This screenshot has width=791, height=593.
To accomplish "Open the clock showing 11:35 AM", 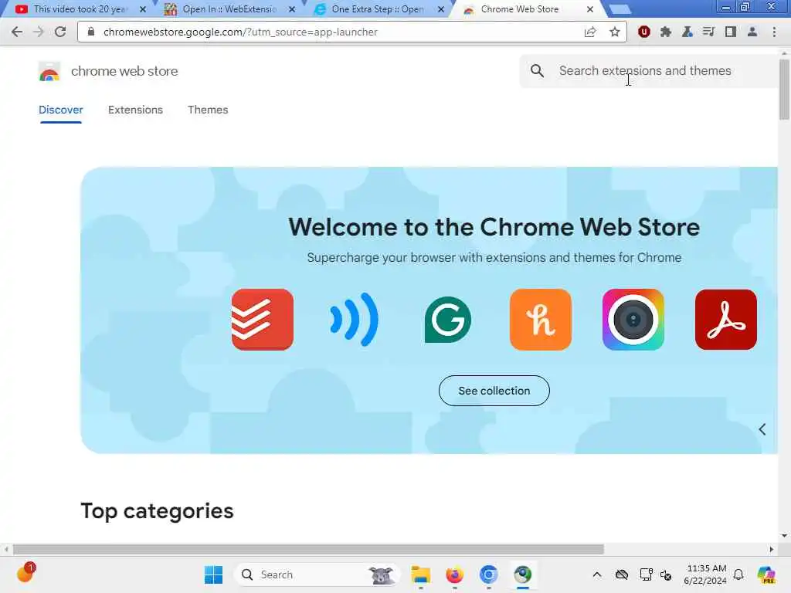I will (x=705, y=574).
